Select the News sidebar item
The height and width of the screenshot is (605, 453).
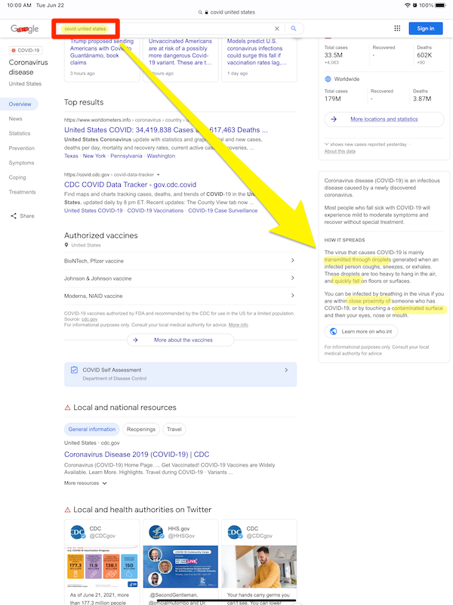click(15, 119)
